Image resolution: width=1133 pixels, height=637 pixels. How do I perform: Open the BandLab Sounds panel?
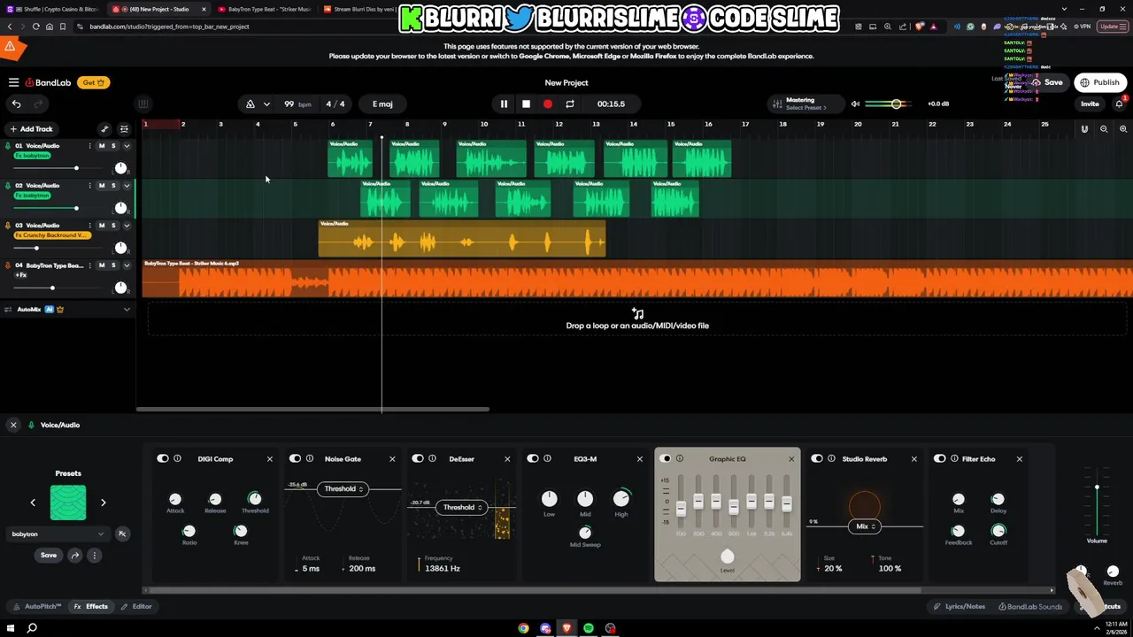(x=1030, y=607)
